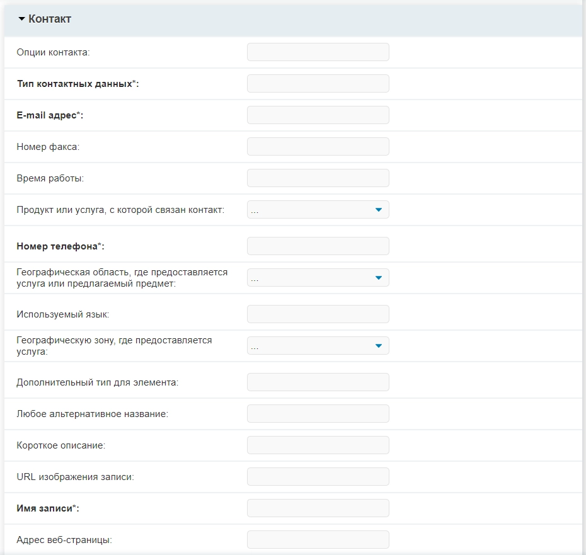Open the Географическую зону dropdown list
This screenshot has height=555, width=586.
tap(318, 346)
